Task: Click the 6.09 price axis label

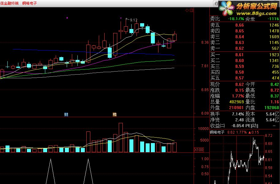Action: pos(205,113)
